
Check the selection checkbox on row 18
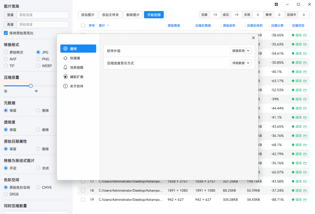83,190
